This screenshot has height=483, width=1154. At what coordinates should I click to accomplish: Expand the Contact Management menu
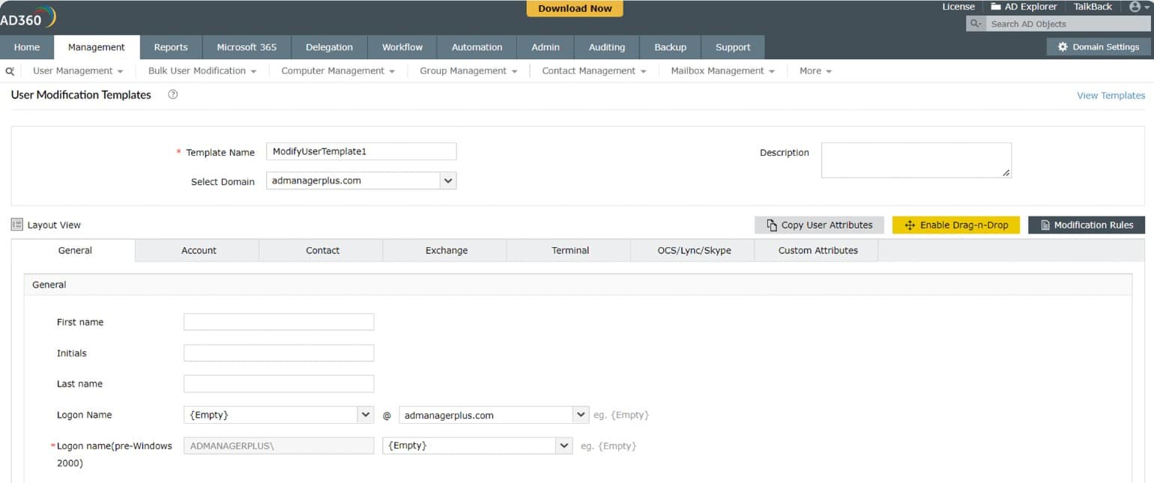click(594, 70)
